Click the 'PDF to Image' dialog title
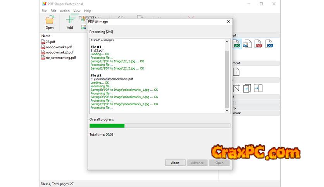 98,21
